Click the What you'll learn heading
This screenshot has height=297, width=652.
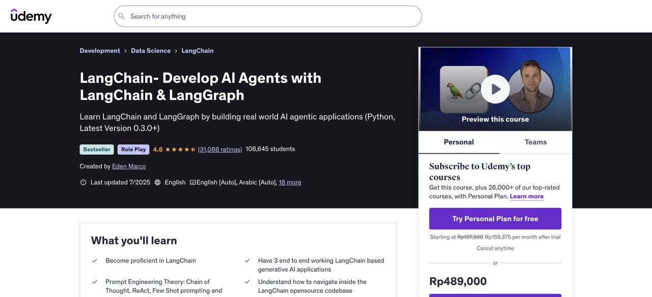pyautogui.click(x=134, y=241)
